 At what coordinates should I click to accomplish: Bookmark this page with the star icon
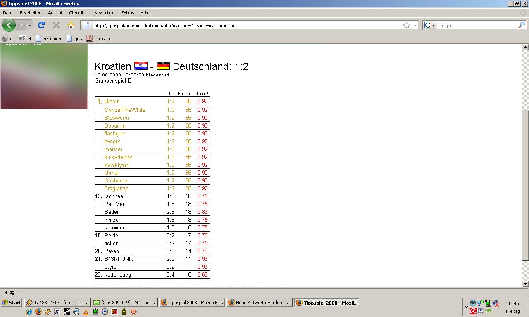(407, 25)
